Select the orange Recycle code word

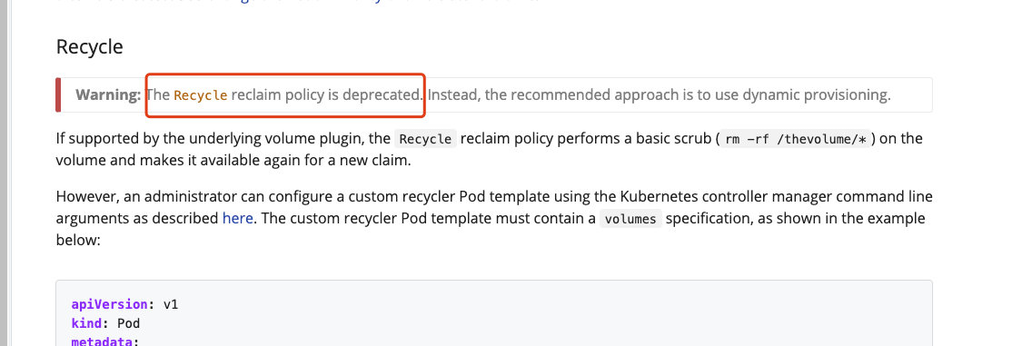click(201, 95)
